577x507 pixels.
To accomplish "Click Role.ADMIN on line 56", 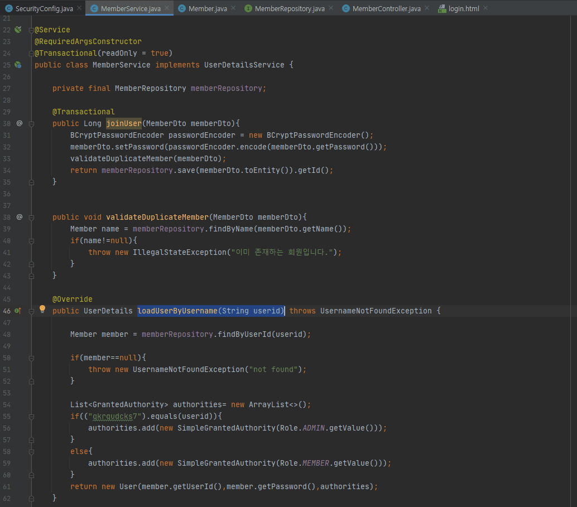I will pyautogui.click(x=302, y=428).
